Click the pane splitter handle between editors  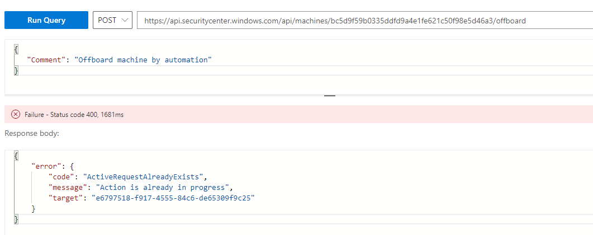[330, 96]
